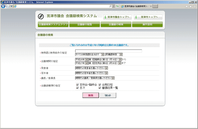Click the blue 平成17年1月臨時会以降 notice text
The image size is (198, 129).
pos(99,45)
